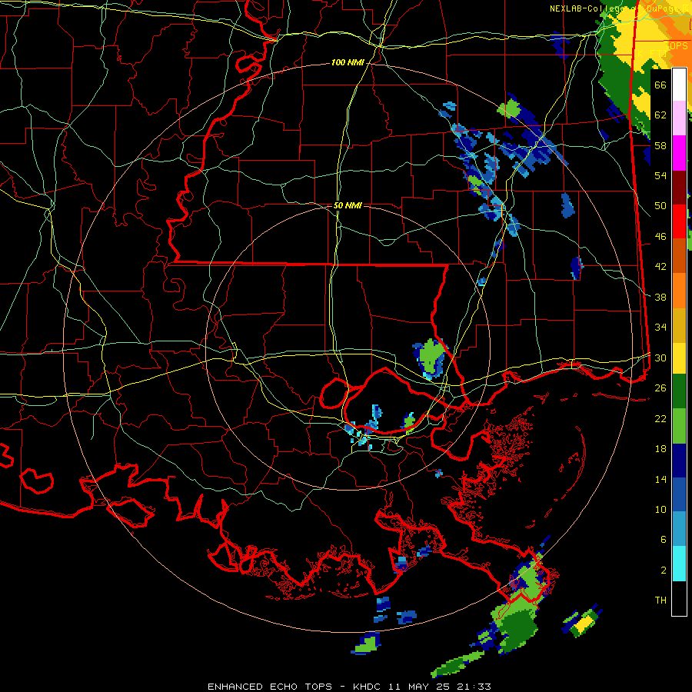Select the light blue legend band

pos(679,529)
